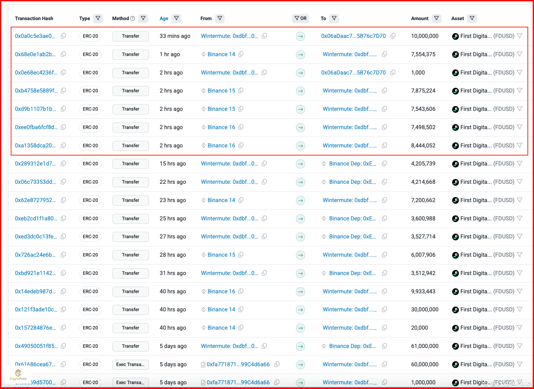Open 0xfa771871...99C4d6a66 in 60,000,000 row
This screenshot has width=534, height=389.
click(x=238, y=364)
